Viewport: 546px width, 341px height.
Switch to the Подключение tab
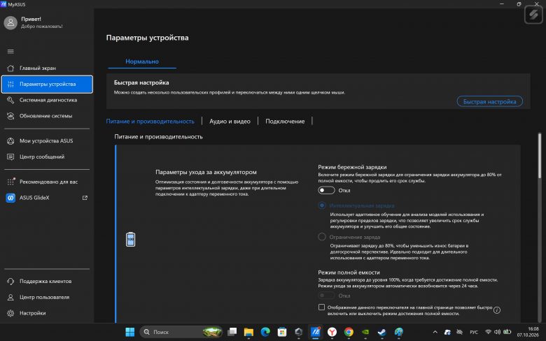285,122
